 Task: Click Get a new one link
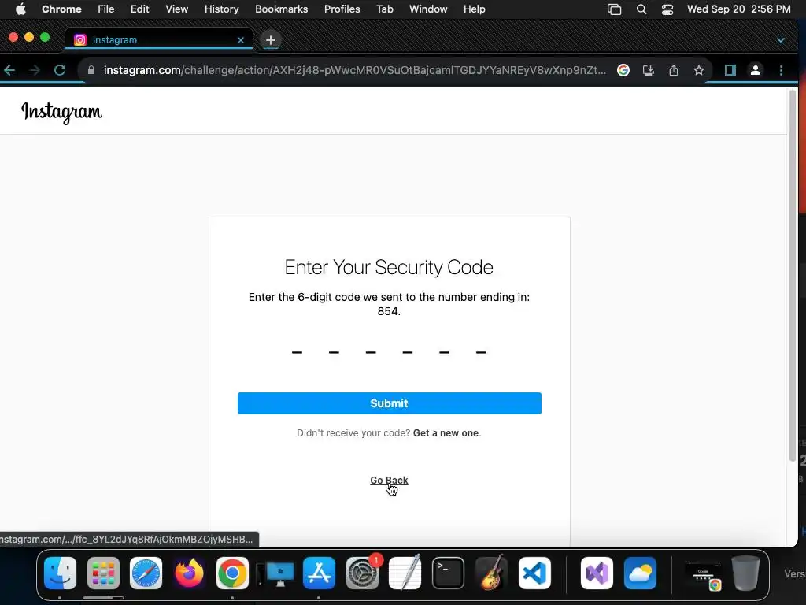[x=446, y=433]
